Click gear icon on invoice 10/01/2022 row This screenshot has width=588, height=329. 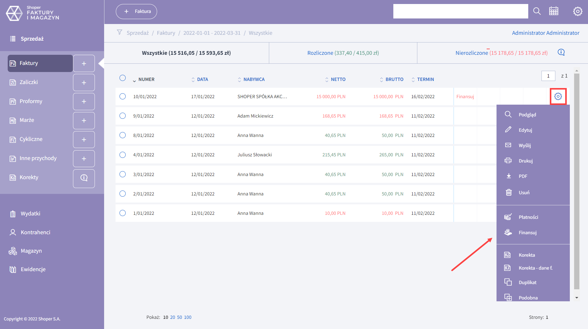(x=558, y=97)
